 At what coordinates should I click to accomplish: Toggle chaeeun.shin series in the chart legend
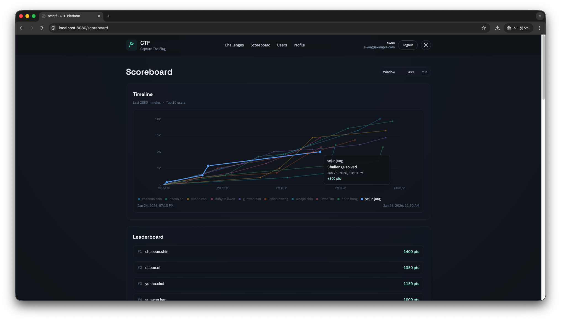coord(150,199)
